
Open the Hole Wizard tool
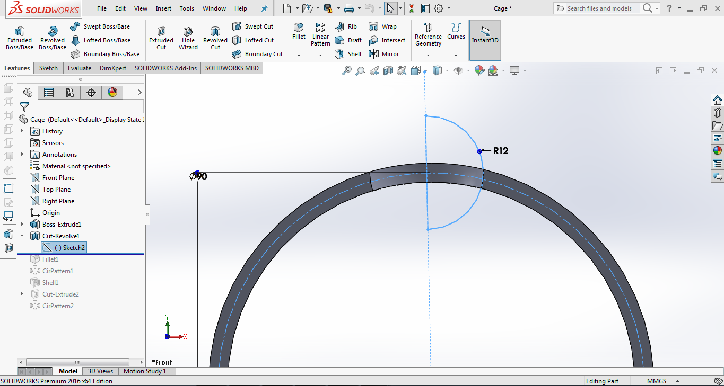tap(188, 38)
